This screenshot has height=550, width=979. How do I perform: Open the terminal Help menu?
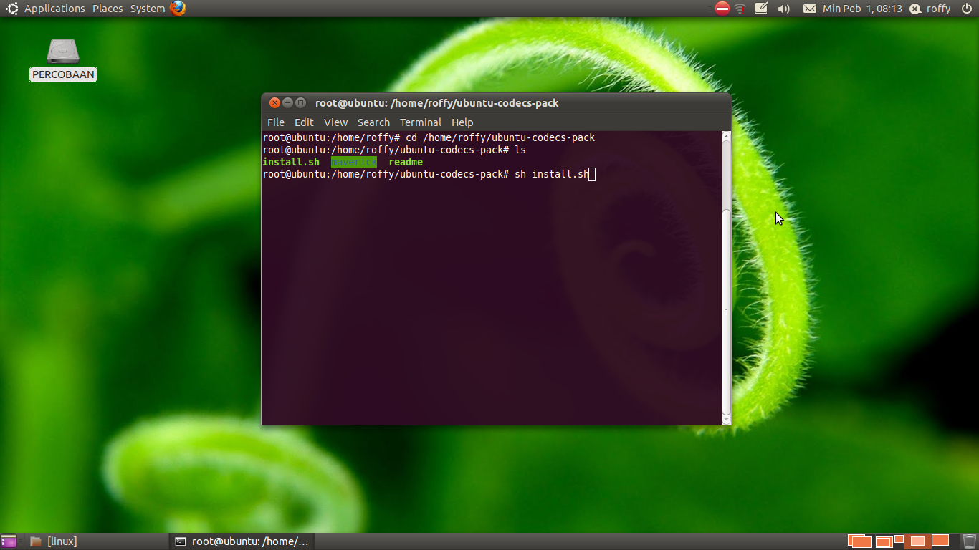tap(462, 122)
